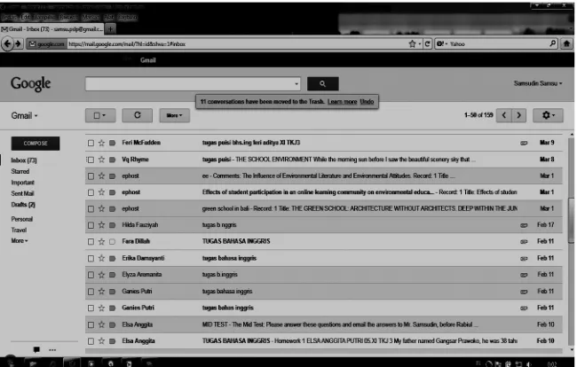This screenshot has width=577, height=367.
Task: Open the More actions dropdown in toolbar
Action: [x=174, y=115]
